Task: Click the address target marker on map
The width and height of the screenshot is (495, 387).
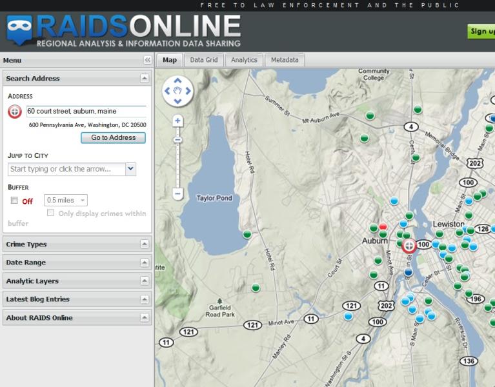Action: (409, 245)
